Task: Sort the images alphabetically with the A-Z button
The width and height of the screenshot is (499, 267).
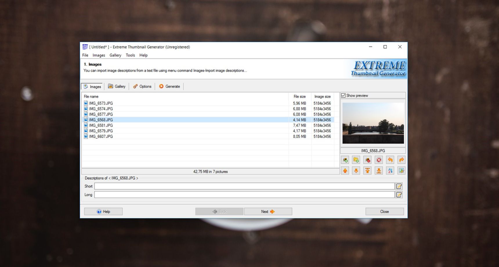Action: (x=390, y=171)
